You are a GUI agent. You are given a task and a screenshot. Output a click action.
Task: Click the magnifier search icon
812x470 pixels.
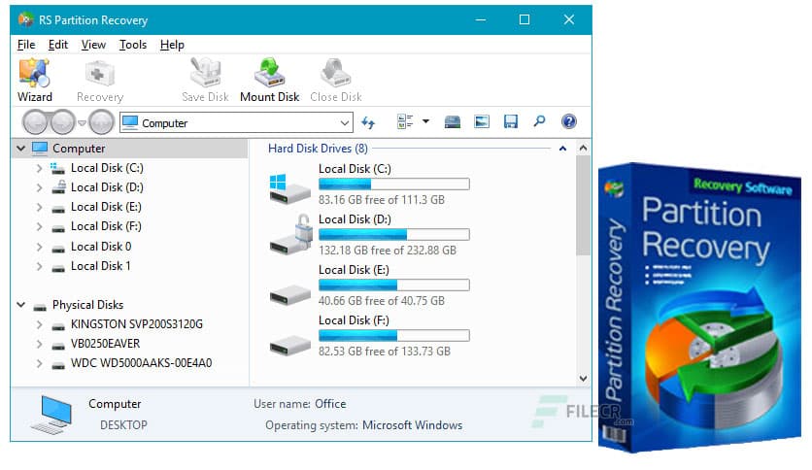tap(539, 121)
